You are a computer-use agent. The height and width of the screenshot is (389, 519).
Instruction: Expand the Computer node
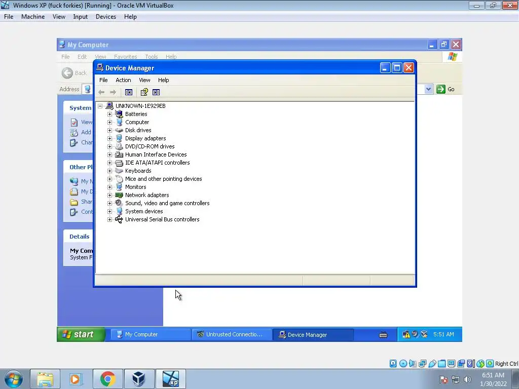(x=109, y=123)
